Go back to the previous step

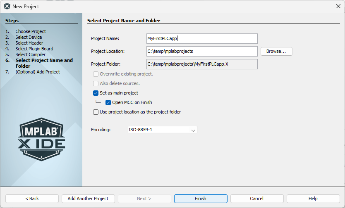click(x=32, y=199)
